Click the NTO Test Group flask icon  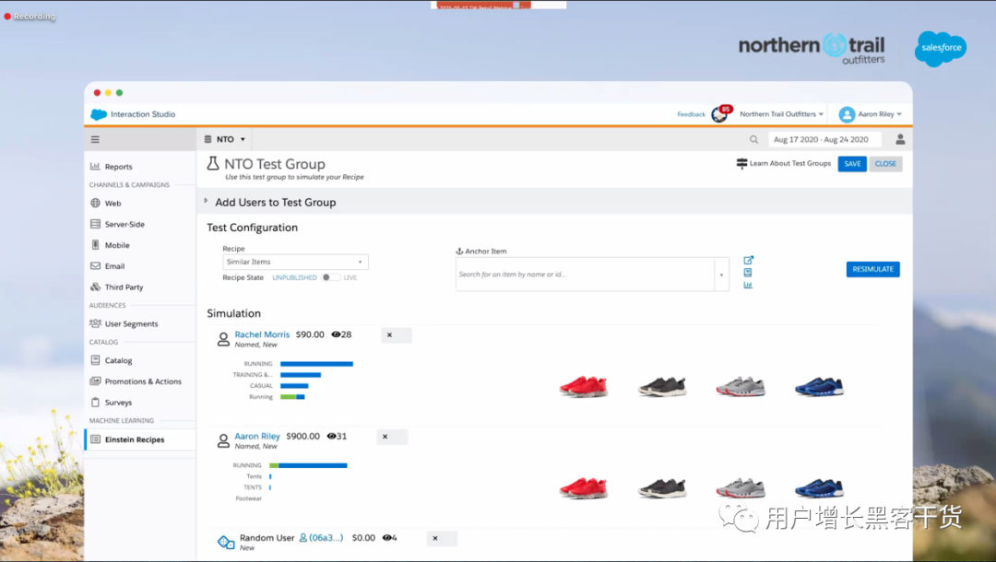(x=213, y=164)
